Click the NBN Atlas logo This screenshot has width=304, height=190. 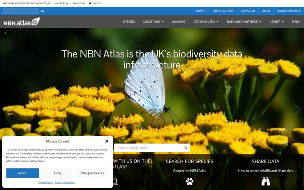coord(22,22)
